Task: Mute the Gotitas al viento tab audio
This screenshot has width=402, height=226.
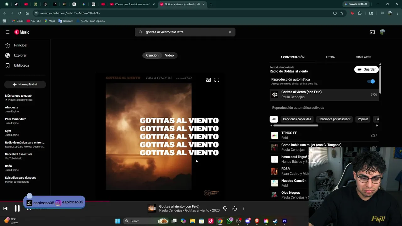Action: 198,4
